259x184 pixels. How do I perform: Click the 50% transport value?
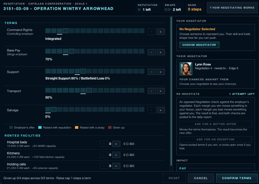pos(49,98)
